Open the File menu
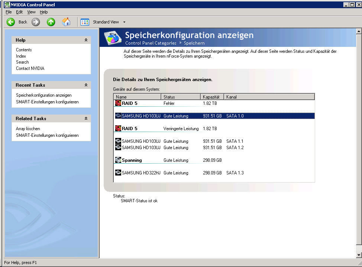This screenshot has height=267, width=362. (9, 12)
